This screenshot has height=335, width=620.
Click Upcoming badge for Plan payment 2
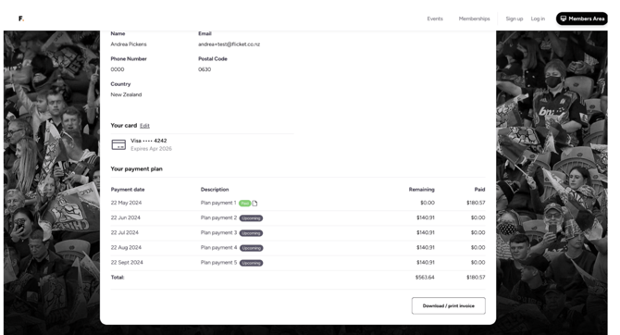(x=251, y=218)
